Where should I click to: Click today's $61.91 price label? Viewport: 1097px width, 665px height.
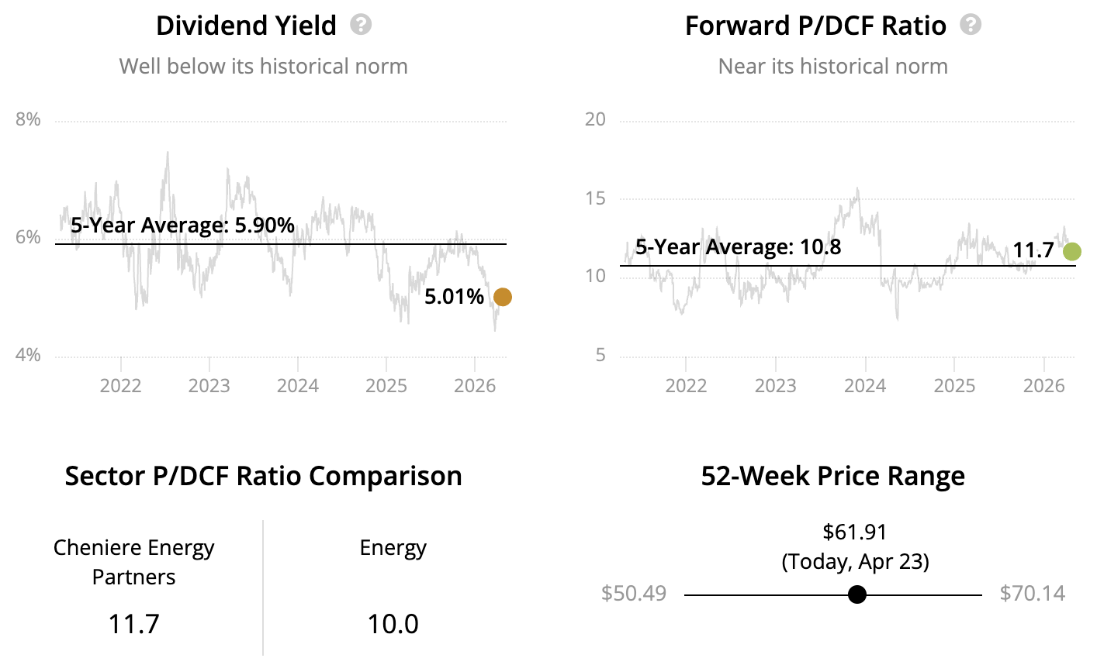click(854, 532)
